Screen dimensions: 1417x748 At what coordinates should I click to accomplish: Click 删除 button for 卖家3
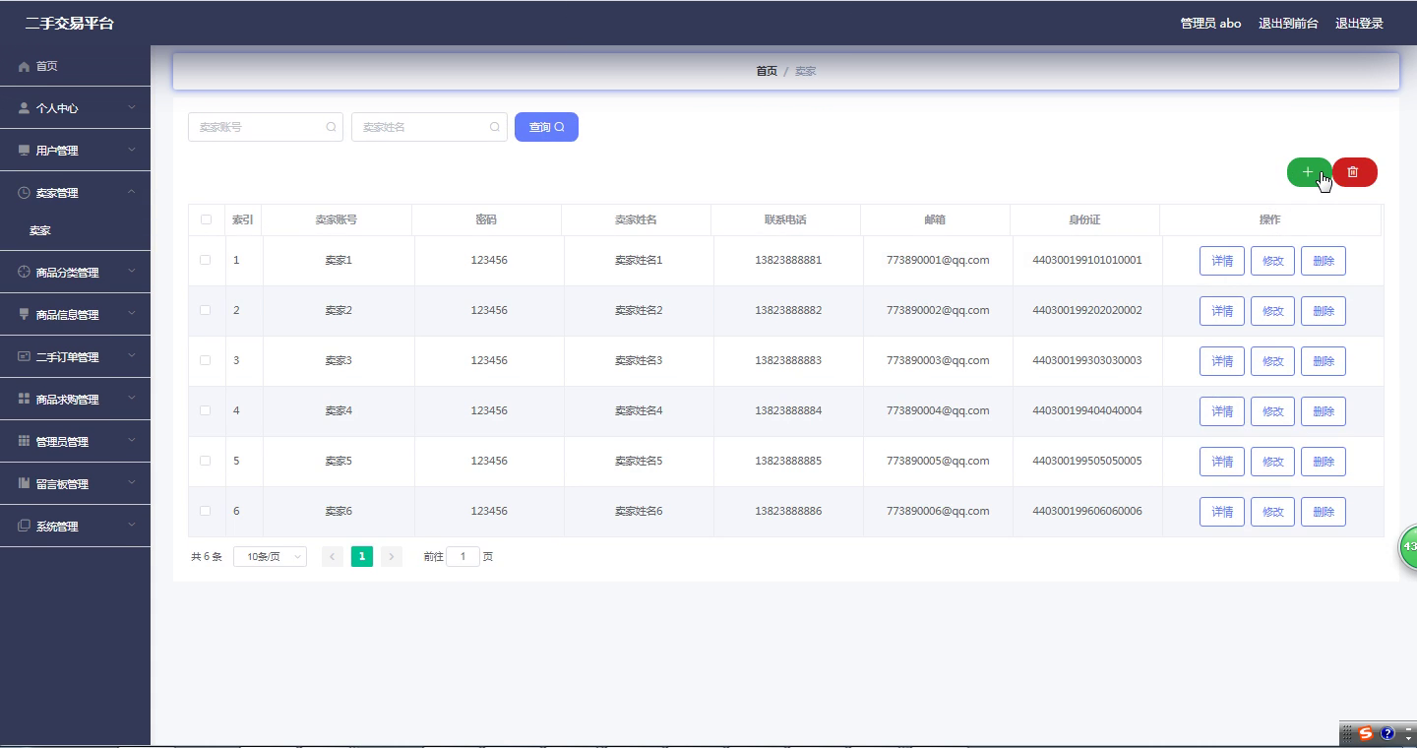(x=1324, y=361)
